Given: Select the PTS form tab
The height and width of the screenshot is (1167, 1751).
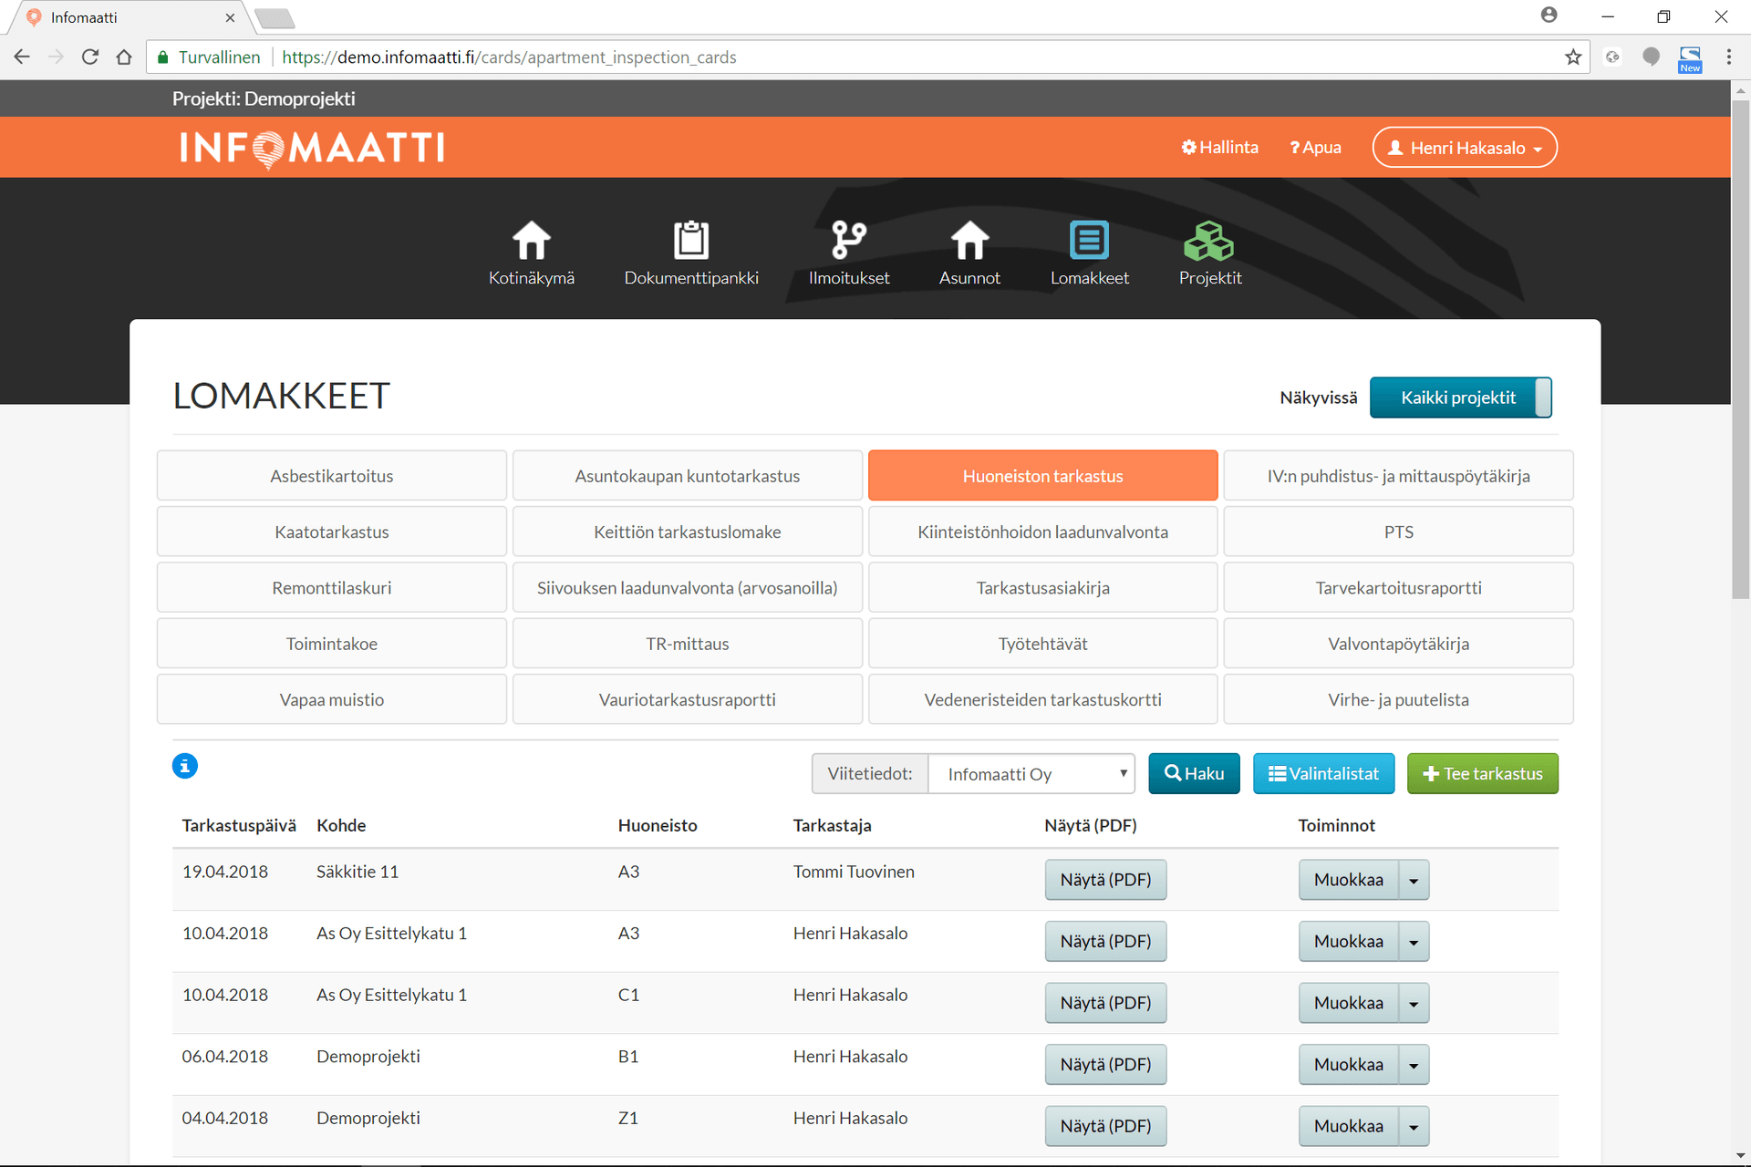Looking at the screenshot, I should tap(1398, 532).
